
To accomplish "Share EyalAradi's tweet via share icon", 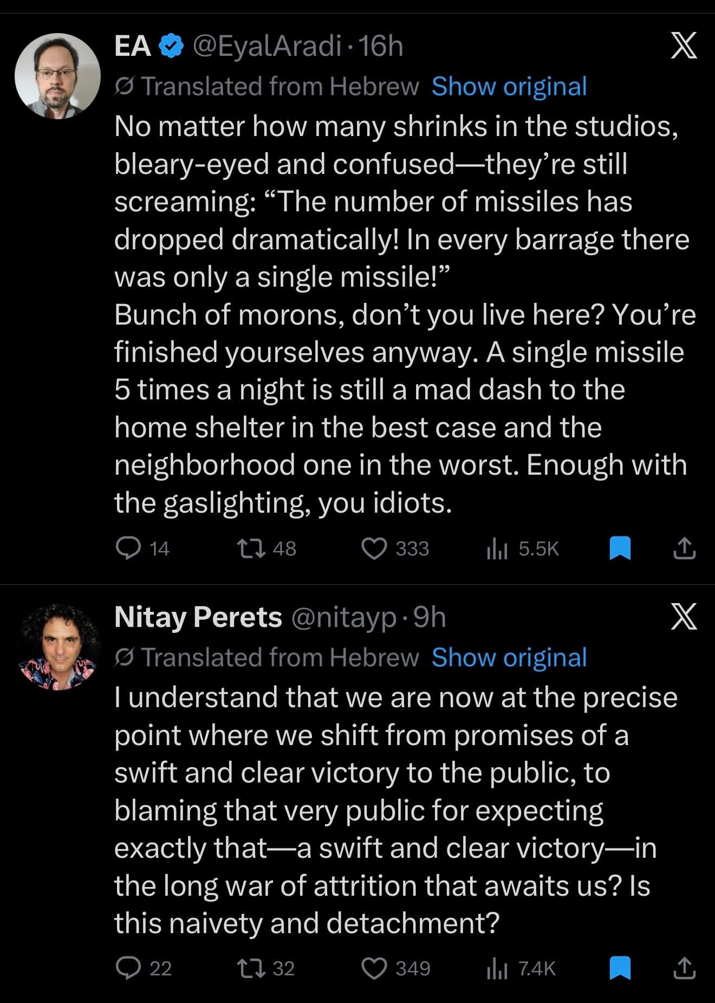I will (684, 548).
